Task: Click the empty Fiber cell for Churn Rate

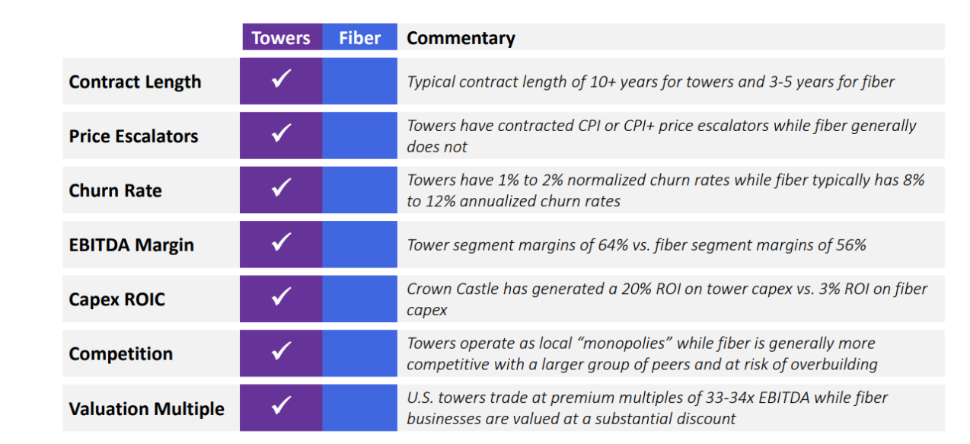Action: [x=359, y=190]
